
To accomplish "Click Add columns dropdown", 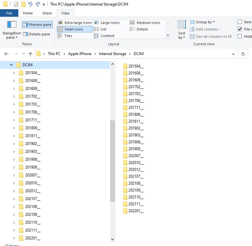I will pos(205,29).
